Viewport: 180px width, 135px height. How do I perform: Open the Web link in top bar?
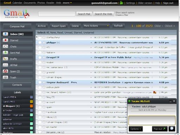58,3
